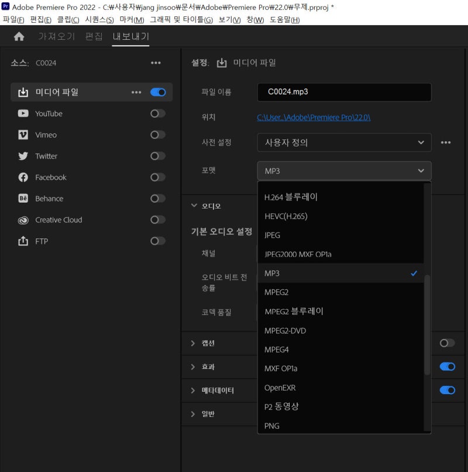Expand the 일반 section

click(x=193, y=414)
